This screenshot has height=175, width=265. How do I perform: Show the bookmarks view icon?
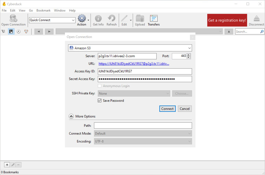(x=11, y=31)
